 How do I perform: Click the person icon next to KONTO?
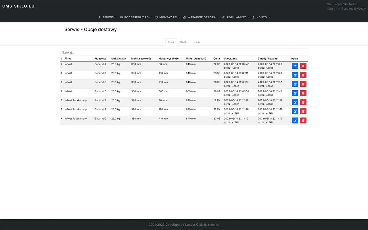[x=253, y=17]
